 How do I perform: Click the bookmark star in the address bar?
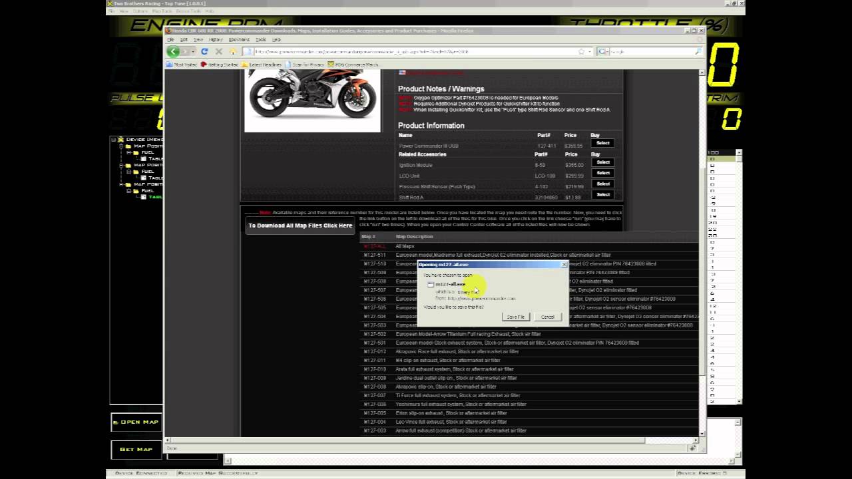click(x=581, y=51)
